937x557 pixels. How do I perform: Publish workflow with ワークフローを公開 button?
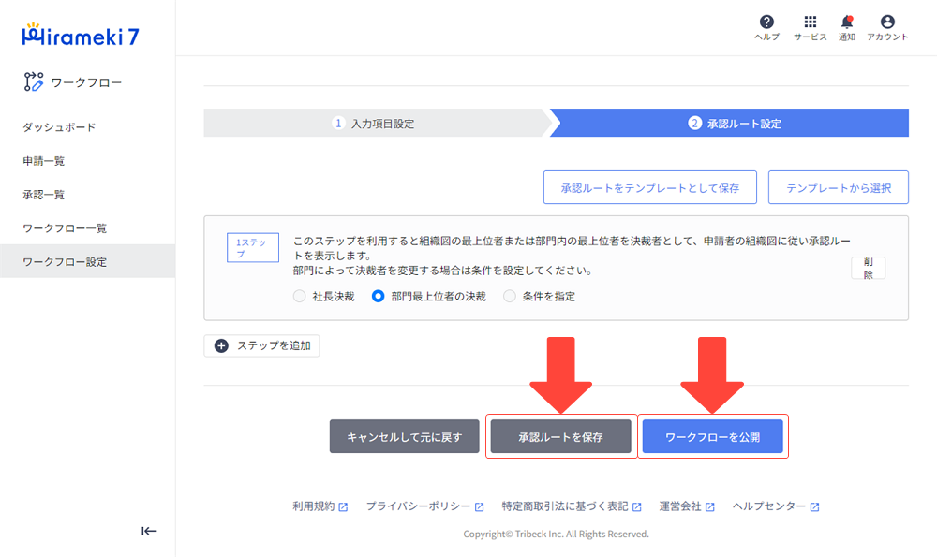[x=713, y=435]
